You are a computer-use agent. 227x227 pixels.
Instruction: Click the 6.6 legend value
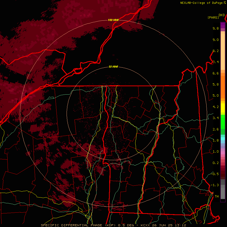(x=216, y=73)
